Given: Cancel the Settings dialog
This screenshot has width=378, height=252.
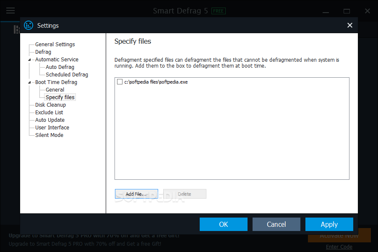Looking at the screenshot, I should pos(276,224).
